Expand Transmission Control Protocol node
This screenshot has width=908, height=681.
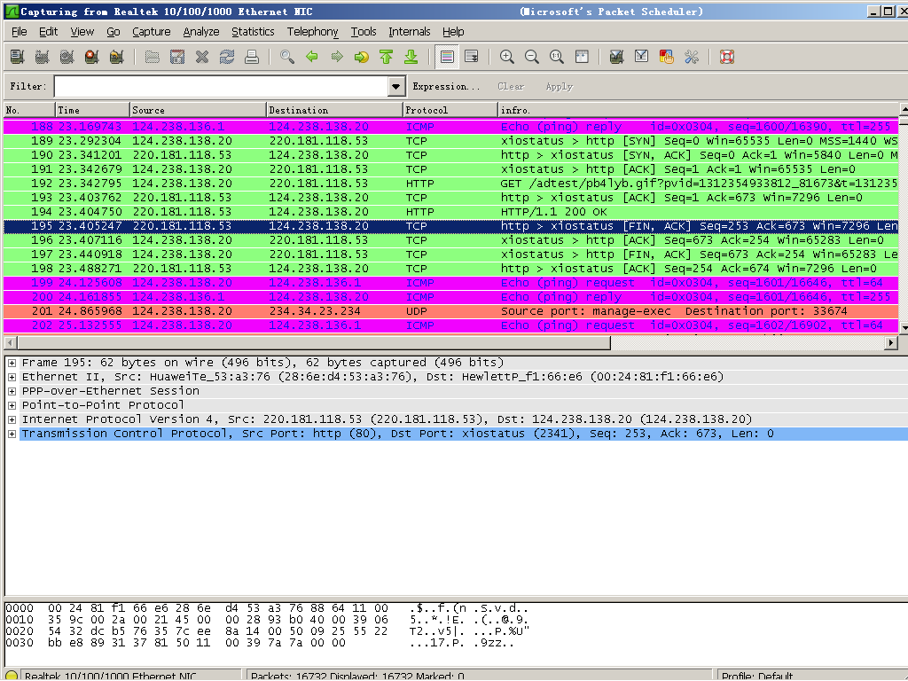(12, 434)
